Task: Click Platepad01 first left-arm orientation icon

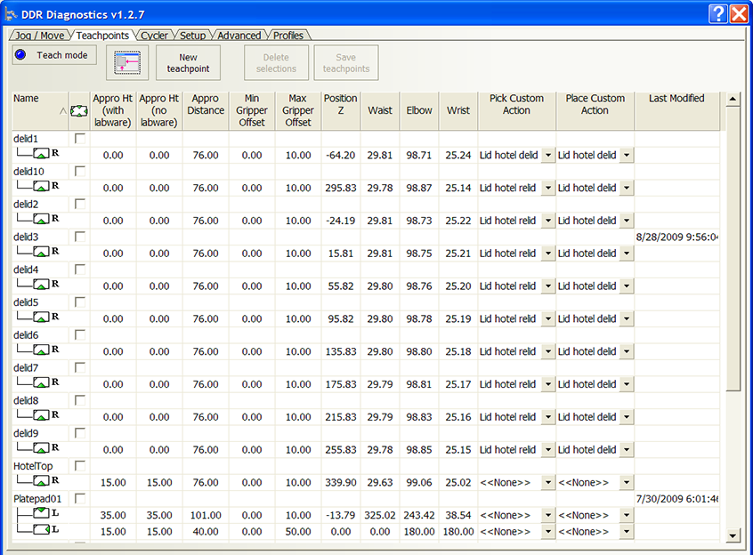Action: [41, 514]
